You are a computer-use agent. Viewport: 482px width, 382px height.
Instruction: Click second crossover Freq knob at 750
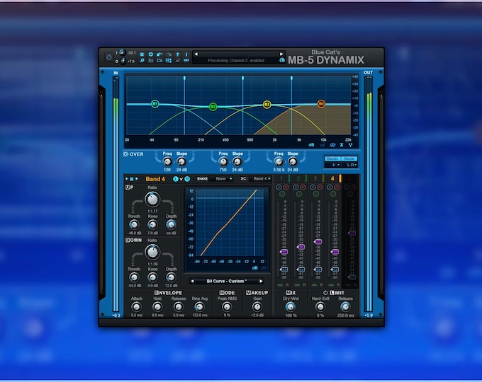223,161
